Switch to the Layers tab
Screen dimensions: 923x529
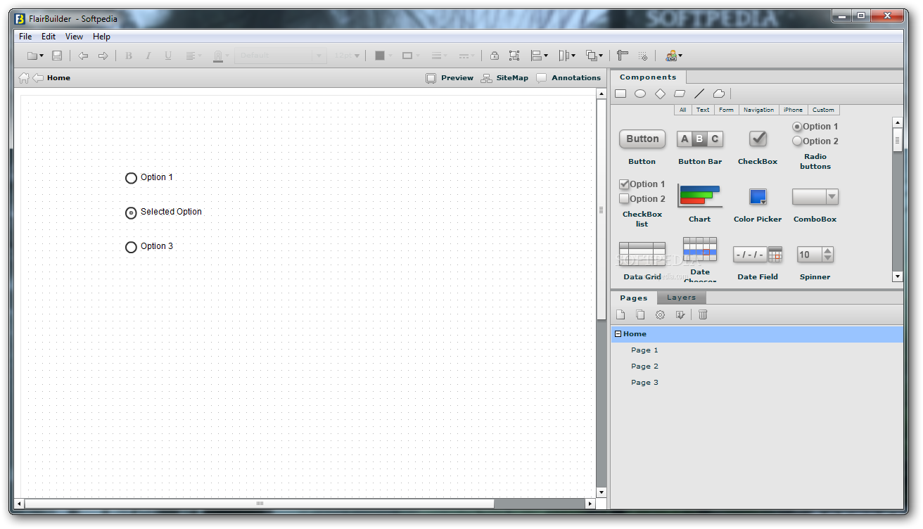(681, 298)
